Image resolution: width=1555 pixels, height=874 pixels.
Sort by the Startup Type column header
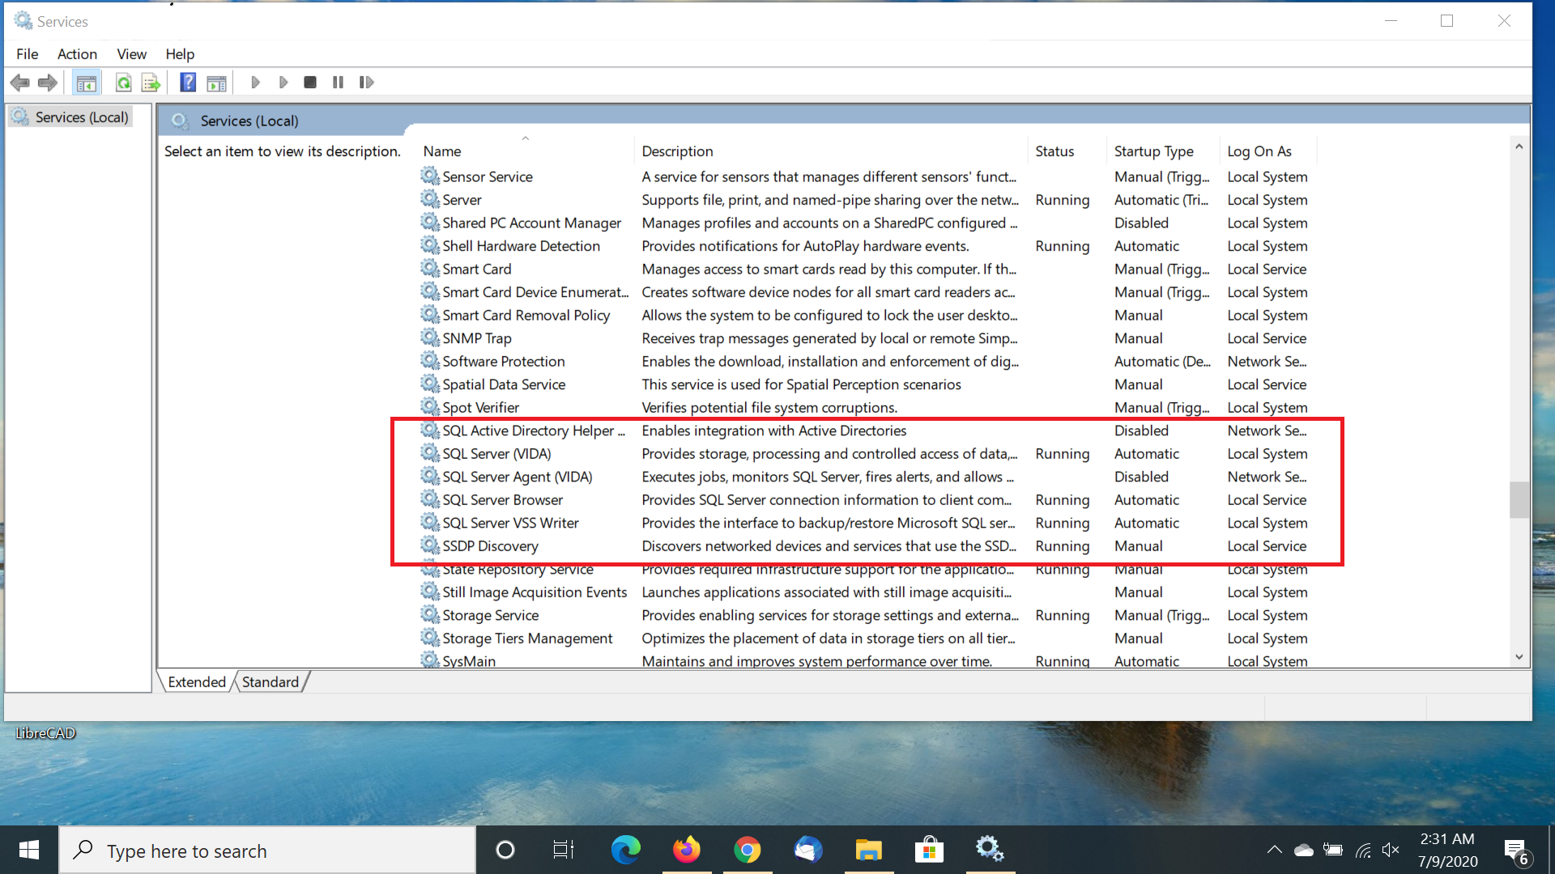(1153, 151)
